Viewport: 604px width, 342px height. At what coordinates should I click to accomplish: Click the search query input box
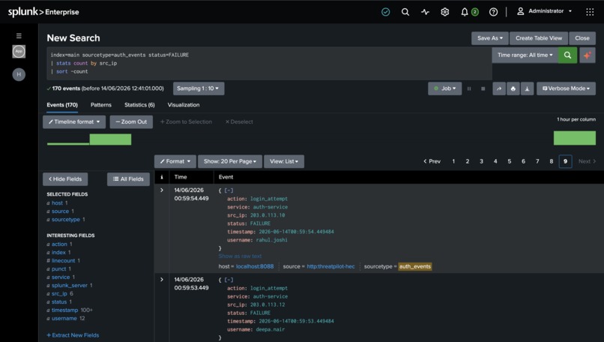(x=269, y=64)
